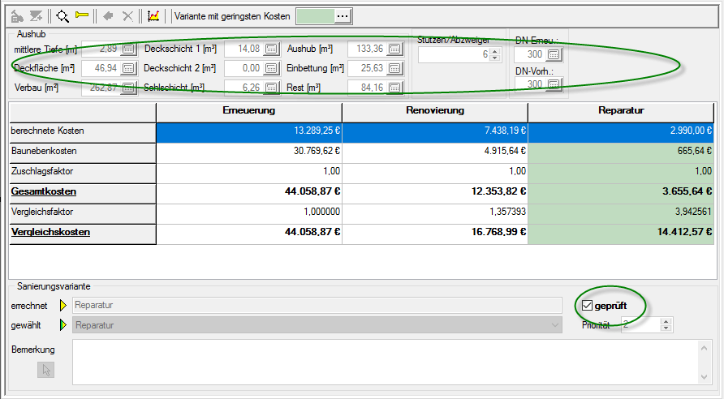The image size is (724, 399).
Task: Toggle the geprüft checkbox
Action: 588,306
